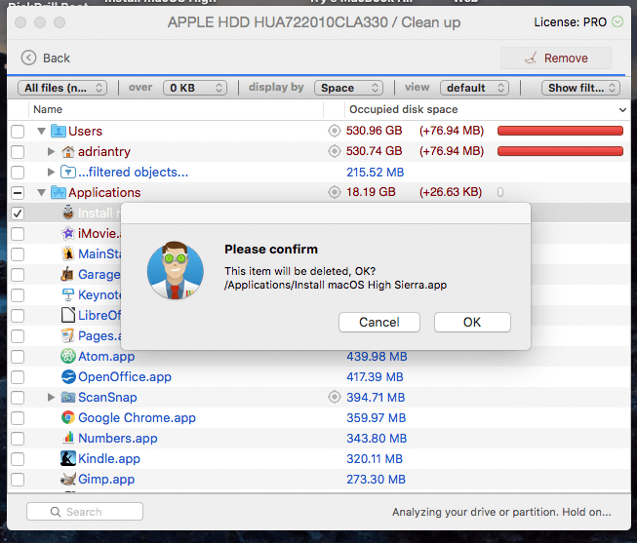Viewport: 637px width, 543px height.
Task: Click the column chooser chevron in the header
Action: click(622, 109)
